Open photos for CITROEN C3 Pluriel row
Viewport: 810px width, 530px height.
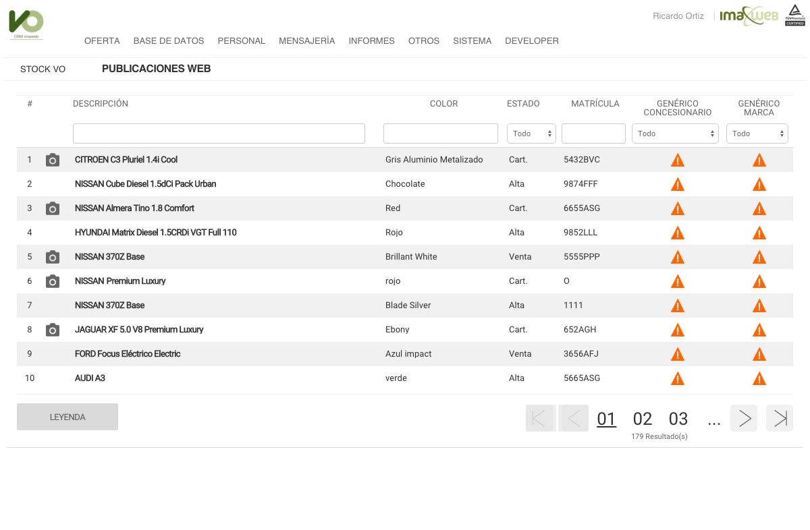tap(53, 160)
